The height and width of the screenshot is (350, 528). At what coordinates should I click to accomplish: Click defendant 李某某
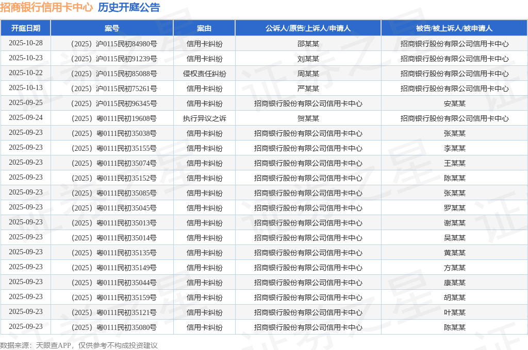[x=455, y=148]
